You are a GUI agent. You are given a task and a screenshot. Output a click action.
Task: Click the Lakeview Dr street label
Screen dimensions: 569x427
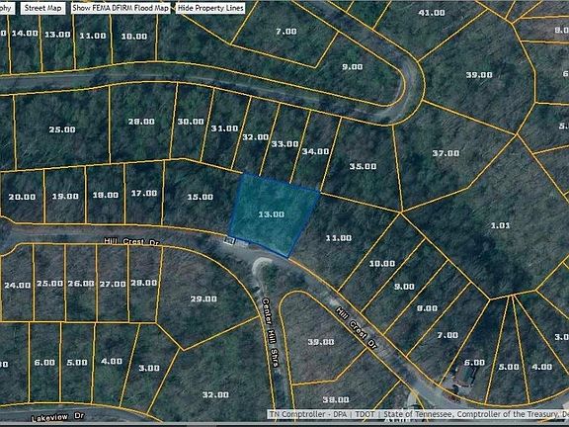tap(57, 417)
